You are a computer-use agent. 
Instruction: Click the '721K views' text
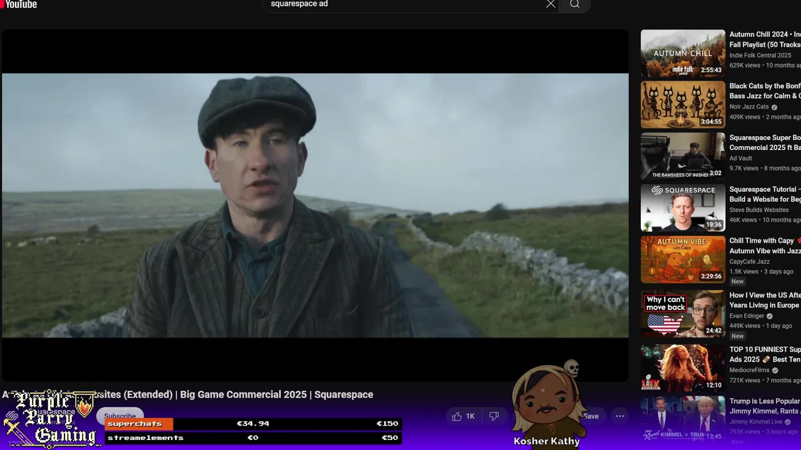744,380
